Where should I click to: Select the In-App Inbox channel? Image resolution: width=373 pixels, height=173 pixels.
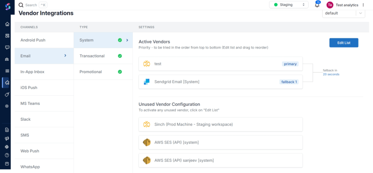click(44, 72)
